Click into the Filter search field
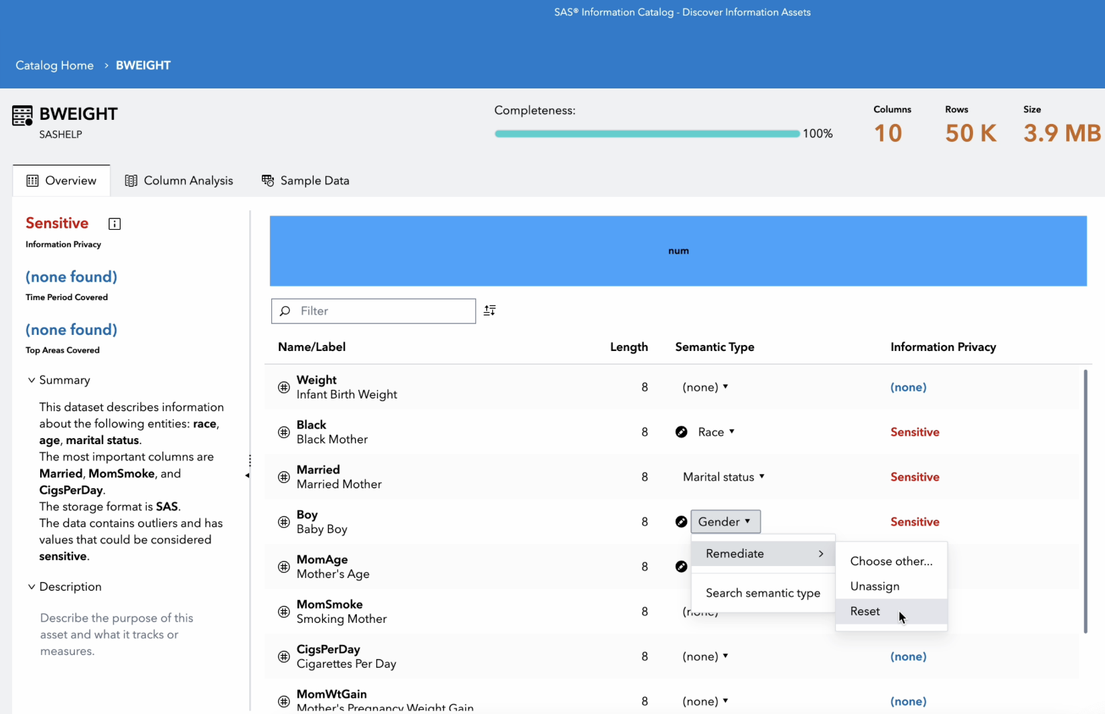The image size is (1105, 714). pyautogui.click(x=382, y=311)
